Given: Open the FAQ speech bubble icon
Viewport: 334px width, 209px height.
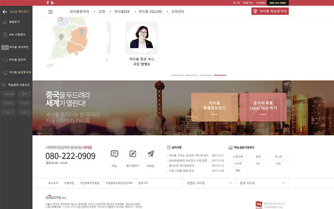Looking at the screenshot, I should [x=114, y=154].
